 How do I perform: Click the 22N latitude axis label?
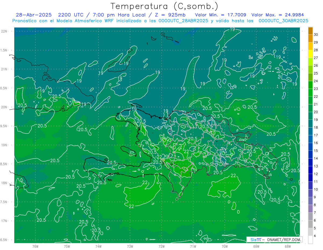(x=4, y=31)
